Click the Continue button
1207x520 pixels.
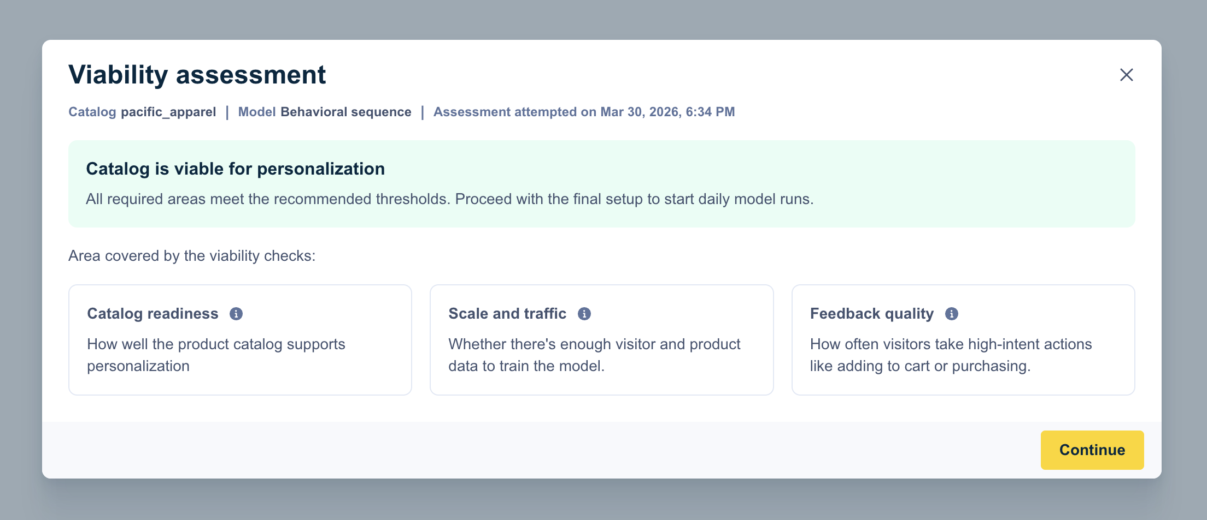pos(1092,450)
